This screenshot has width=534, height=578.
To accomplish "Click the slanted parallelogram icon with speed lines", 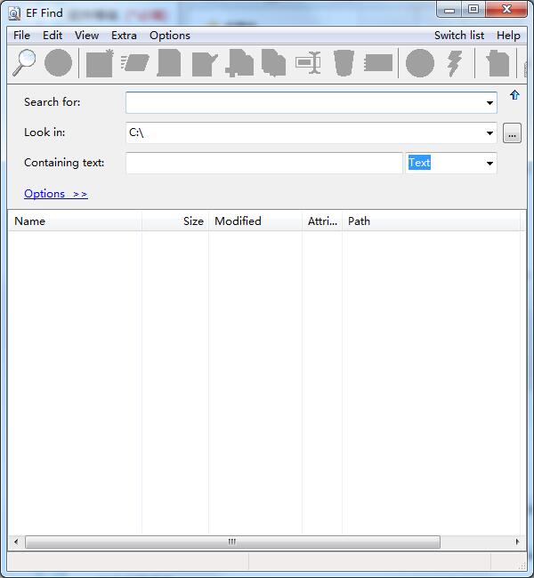I will pos(134,62).
